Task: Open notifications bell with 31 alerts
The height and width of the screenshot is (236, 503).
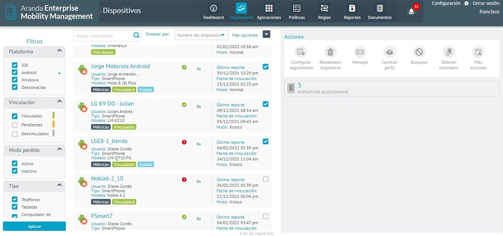Action: pos(411,12)
